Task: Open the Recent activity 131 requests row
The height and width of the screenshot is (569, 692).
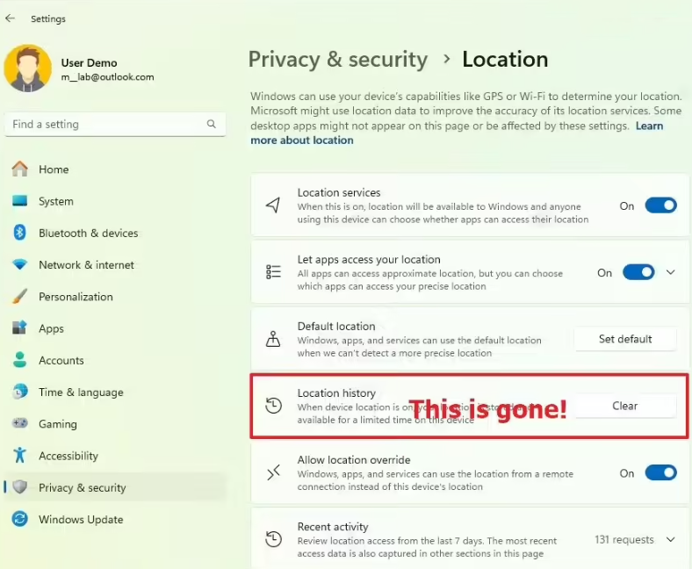Action: [470, 539]
